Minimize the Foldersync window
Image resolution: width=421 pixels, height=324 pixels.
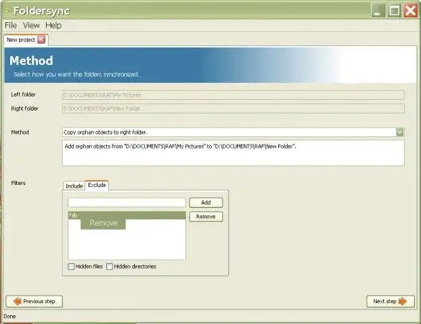[x=378, y=11]
